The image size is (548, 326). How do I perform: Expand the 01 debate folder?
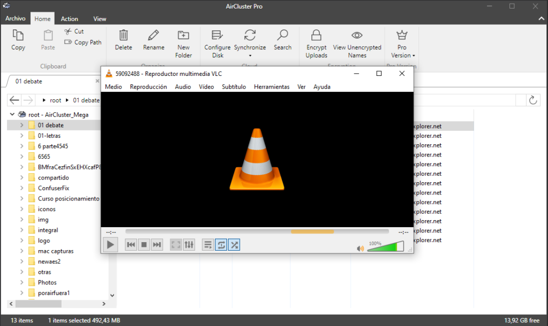point(21,125)
